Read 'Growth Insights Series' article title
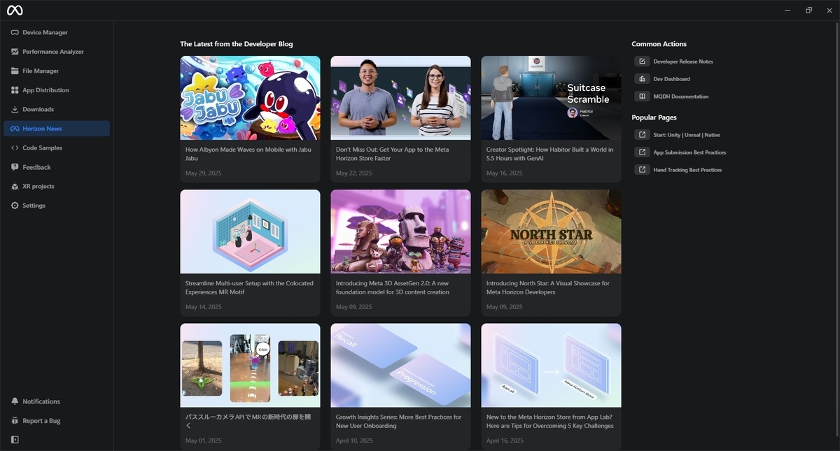The height and width of the screenshot is (451, 840). (398, 421)
